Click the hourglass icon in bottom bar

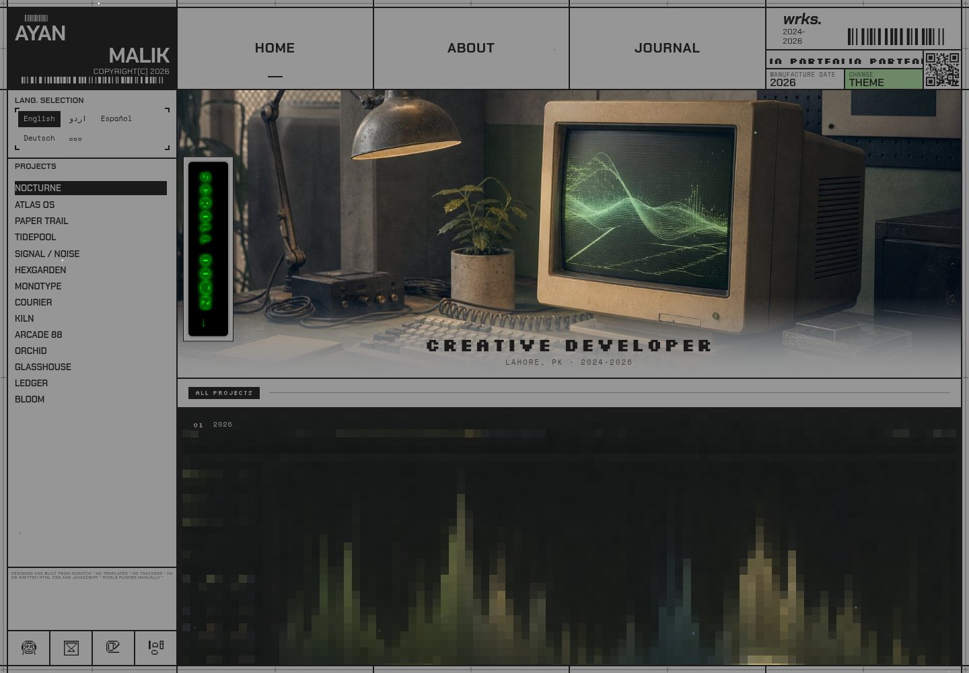click(x=71, y=648)
